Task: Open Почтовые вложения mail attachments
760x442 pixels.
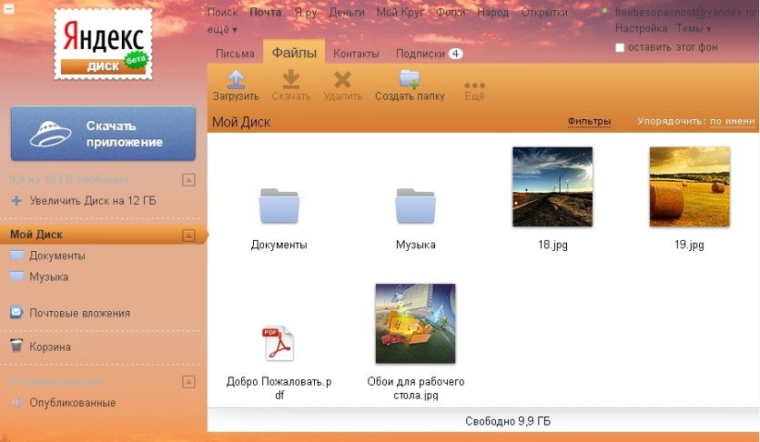Action: pyautogui.click(x=70, y=313)
